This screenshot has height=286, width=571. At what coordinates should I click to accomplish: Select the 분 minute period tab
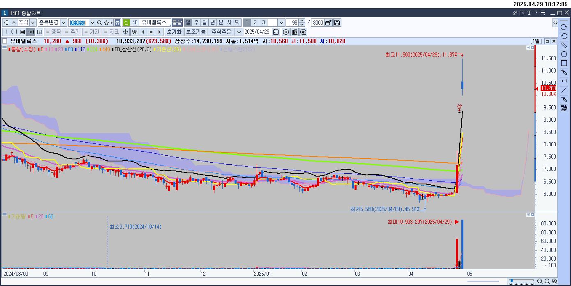pyautogui.click(x=221, y=23)
